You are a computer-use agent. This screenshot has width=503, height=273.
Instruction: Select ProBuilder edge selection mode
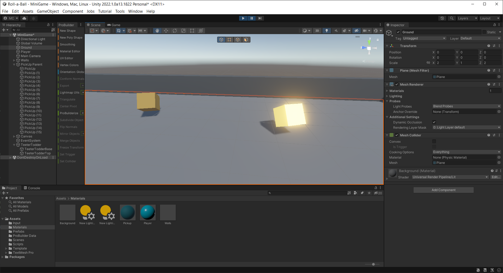click(238, 40)
